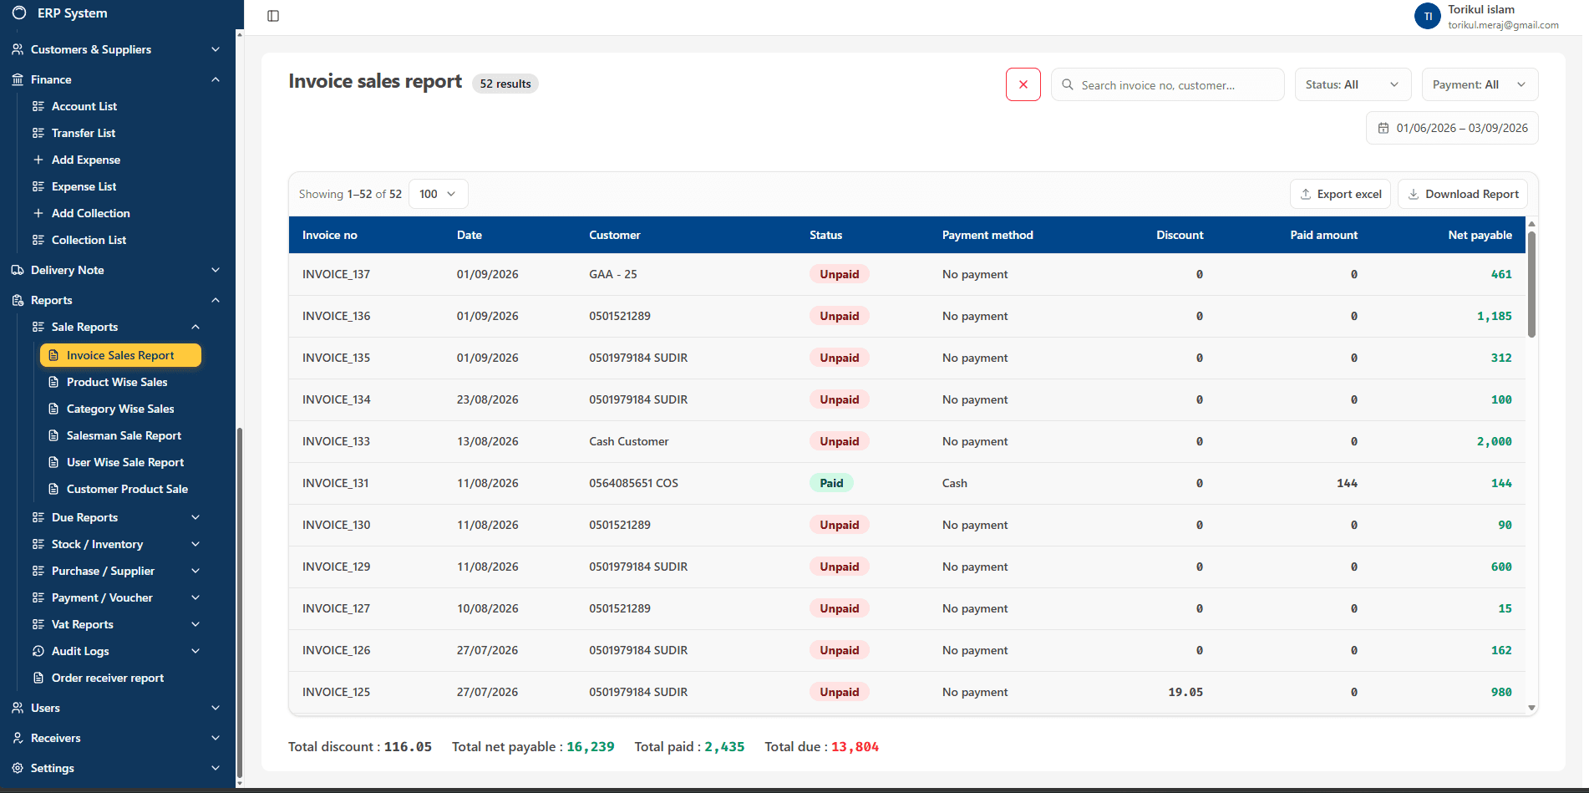Open the date range 01/06/2026 – 03/09/2026 picker
1589x793 pixels.
[1452, 128]
